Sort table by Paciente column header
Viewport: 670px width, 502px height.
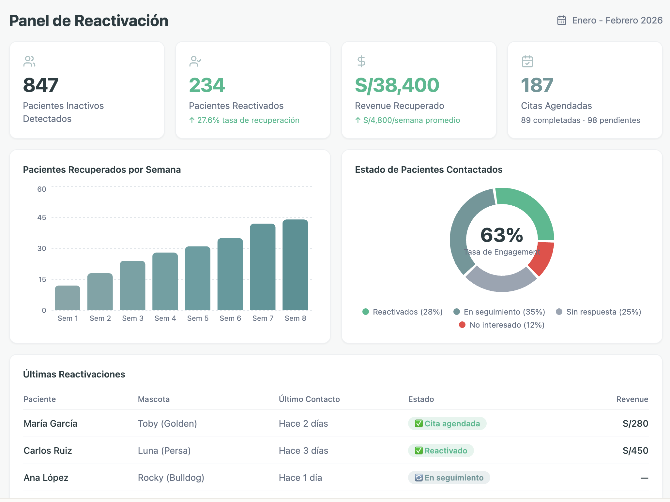click(40, 399)
